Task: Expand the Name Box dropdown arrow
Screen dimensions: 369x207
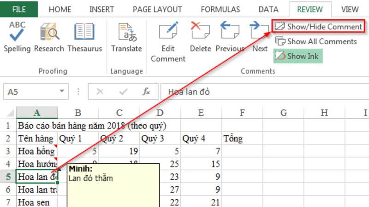Action: coord(62,91)
